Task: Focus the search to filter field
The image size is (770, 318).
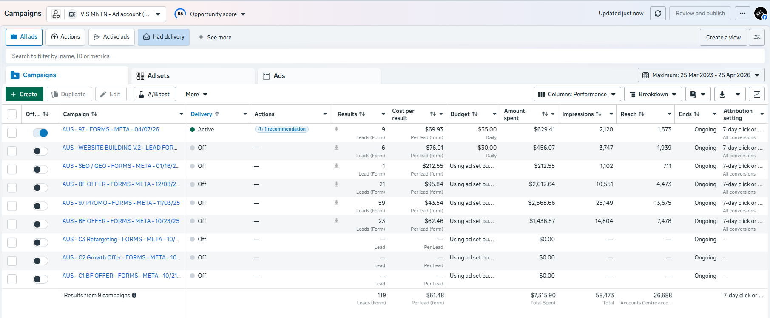Action: [385, 56]
